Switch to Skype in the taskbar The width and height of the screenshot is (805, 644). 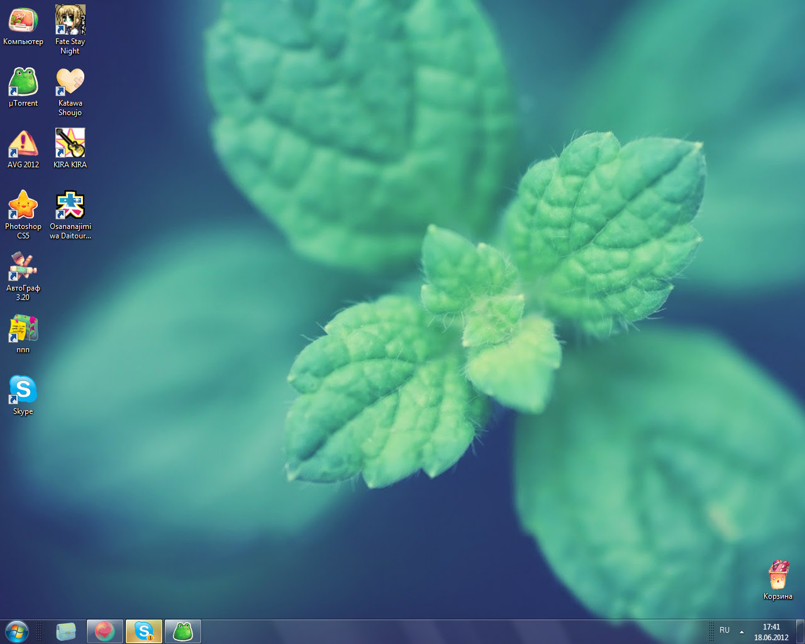click(x=144, y=631)
